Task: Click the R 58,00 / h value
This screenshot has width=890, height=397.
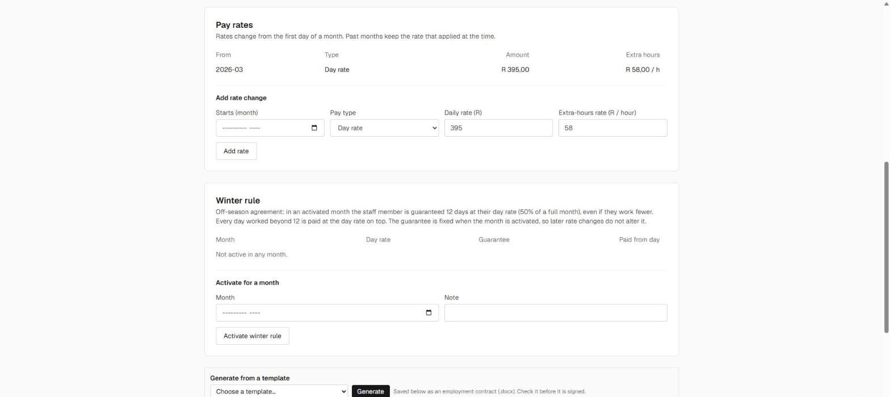Action: click(643, 70)
